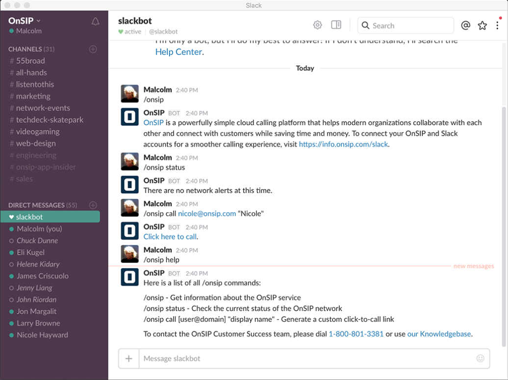This screenshot has height=380, width=508.
Task: Open the OnSIP team menu dropdown
Action: pyautogui.click(x=25, y=21)
